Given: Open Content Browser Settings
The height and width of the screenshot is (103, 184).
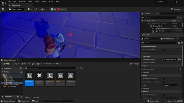Looking at the screenshot, I should (x=134, y=64).
